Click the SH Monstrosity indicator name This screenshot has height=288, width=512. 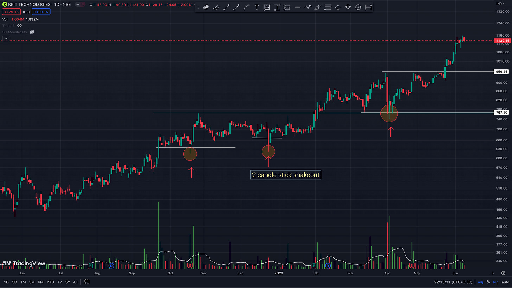(x=15, y=32)
